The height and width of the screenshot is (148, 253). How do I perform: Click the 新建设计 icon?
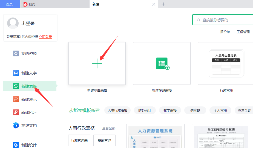(16, 145)
